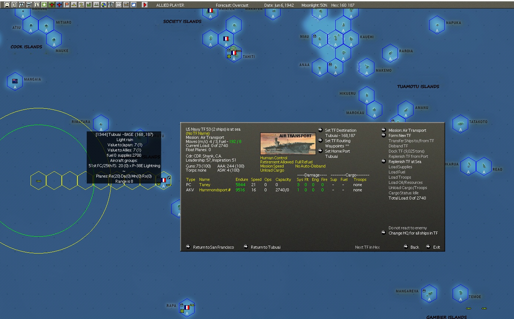This screenshot has height=319, width=514.
Task: Click the floppy disk save icon in toolbar
Action: (7, 5)
